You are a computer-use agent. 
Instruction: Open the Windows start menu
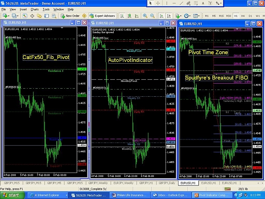coord(12,195)
